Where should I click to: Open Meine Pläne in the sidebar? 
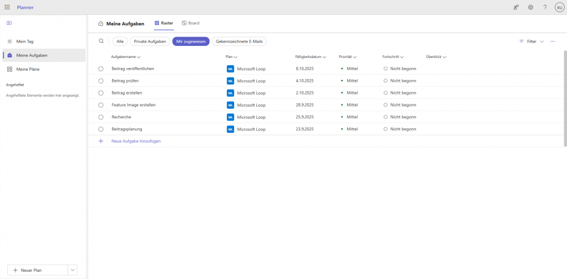pyautogui.click(x=28, y=69)
